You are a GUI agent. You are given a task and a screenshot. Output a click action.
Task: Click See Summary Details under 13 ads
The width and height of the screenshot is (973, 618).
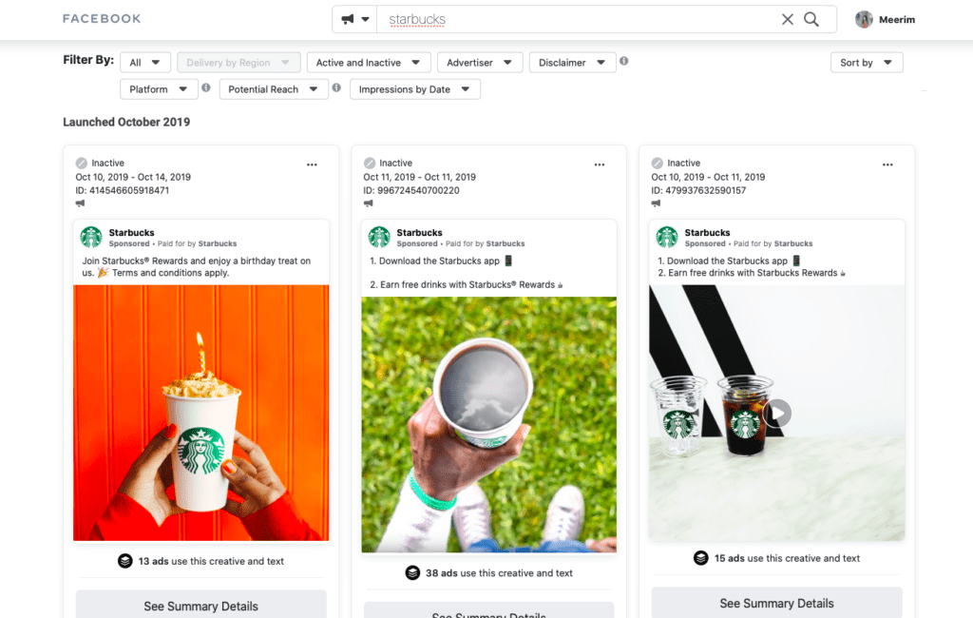(x=201, y=605)
